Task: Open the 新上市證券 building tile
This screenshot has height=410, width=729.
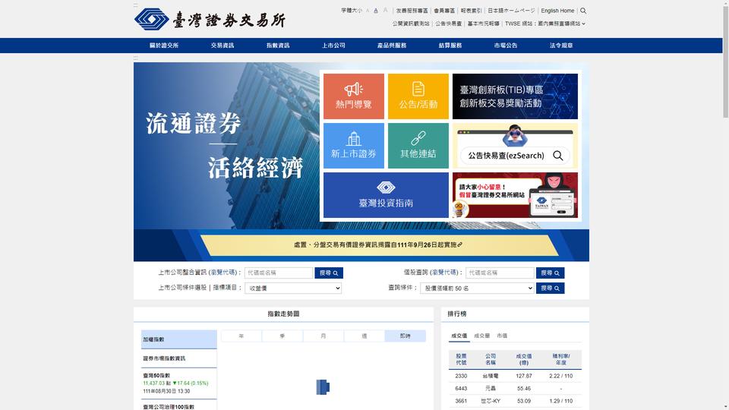Action: pos(353,146)
